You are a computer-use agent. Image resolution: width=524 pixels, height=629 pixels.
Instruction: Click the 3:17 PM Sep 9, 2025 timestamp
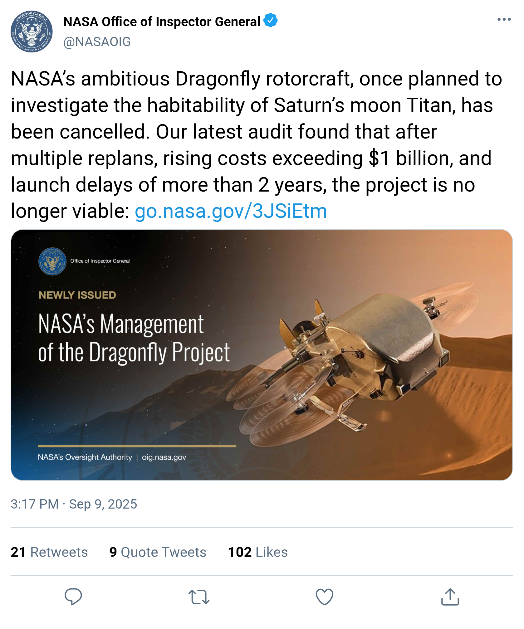[x=74, y=504]
